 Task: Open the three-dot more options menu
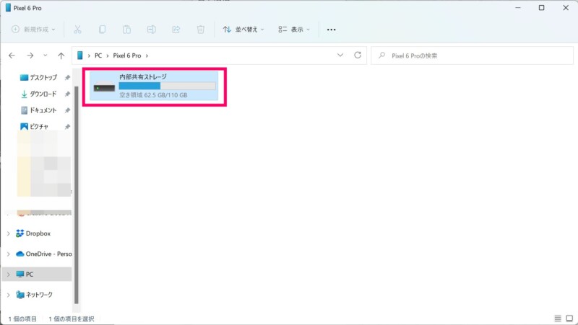pyautogui.click(x=332, y=30)
